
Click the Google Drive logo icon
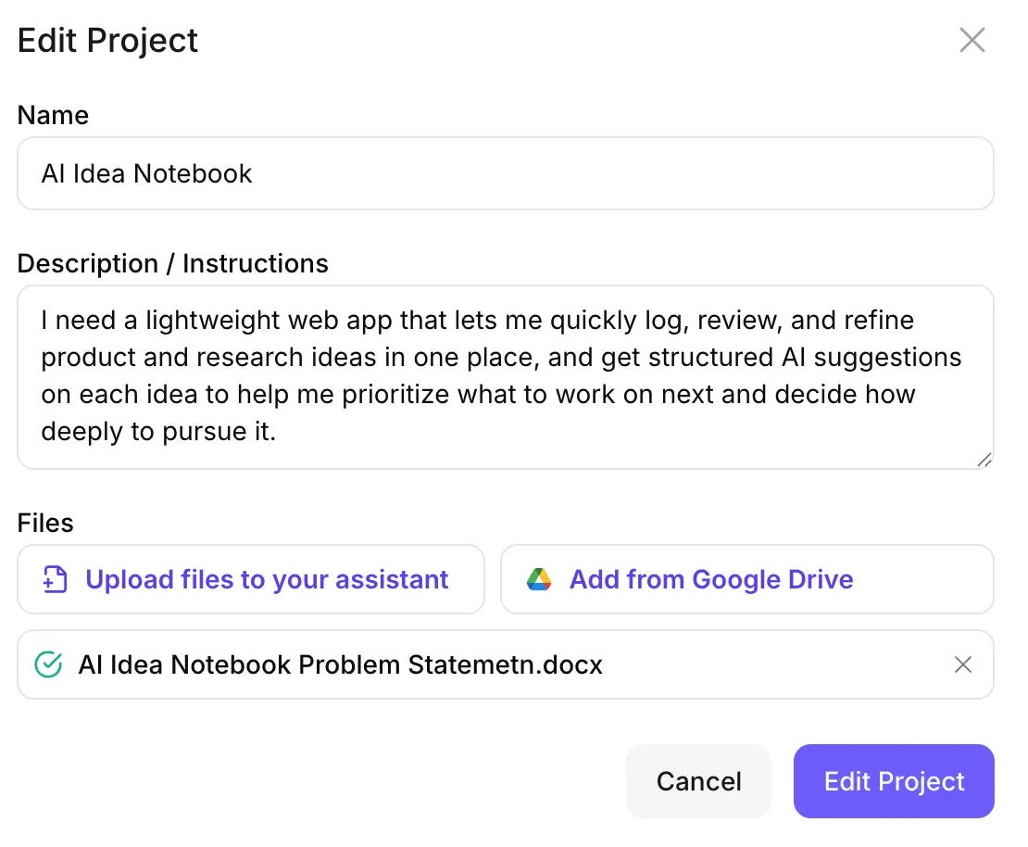(539, 580)
